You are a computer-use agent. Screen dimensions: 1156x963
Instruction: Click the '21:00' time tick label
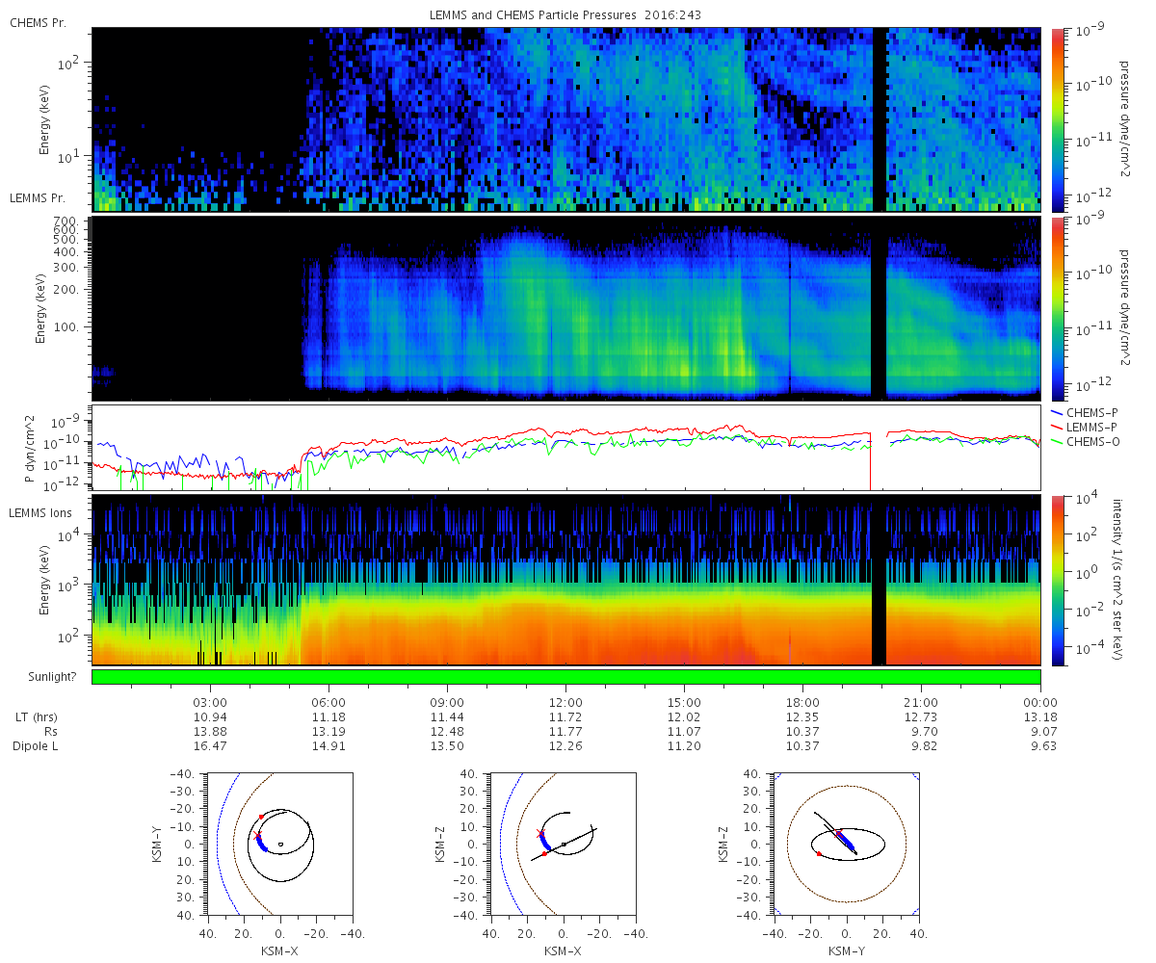pos(922,703)
